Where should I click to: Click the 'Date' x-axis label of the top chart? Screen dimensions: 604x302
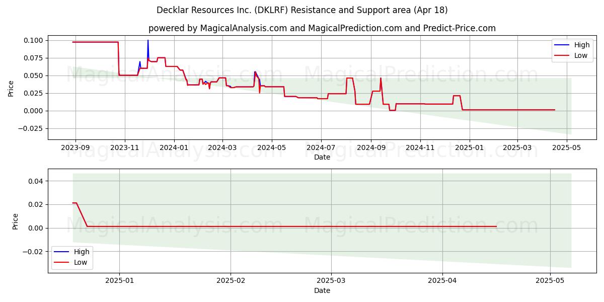[x=322, y=157]
